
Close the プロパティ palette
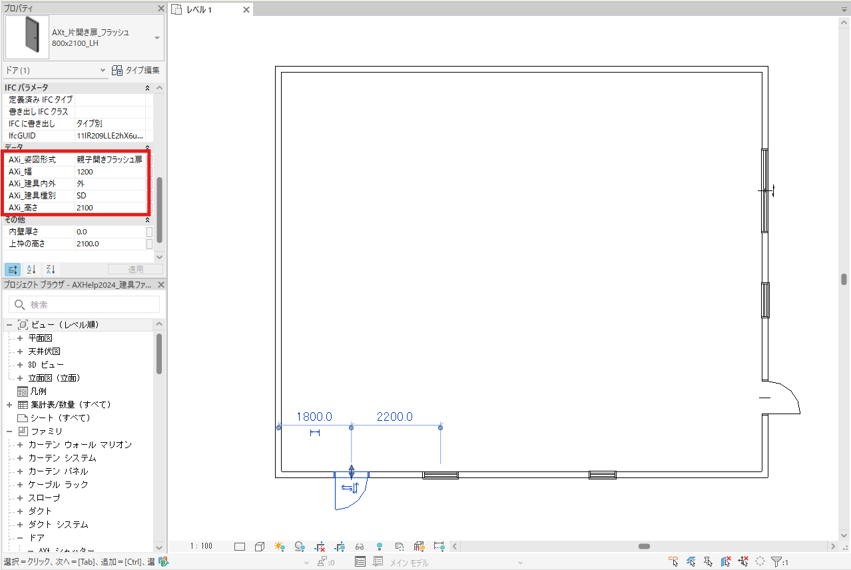160,8
